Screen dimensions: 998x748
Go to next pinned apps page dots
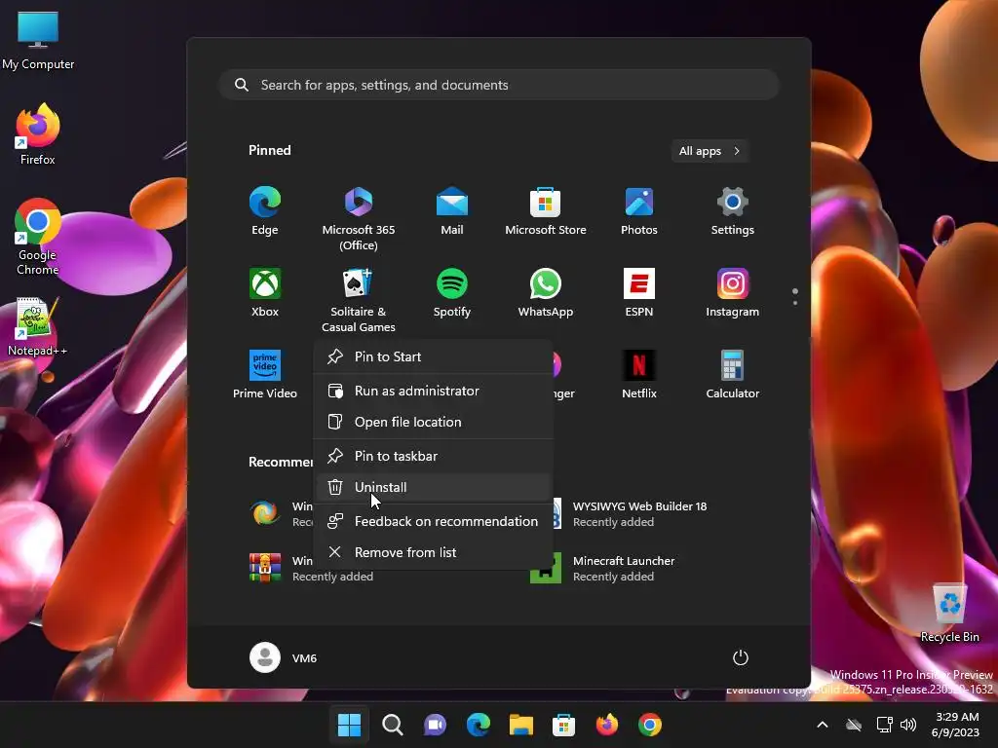795,303
